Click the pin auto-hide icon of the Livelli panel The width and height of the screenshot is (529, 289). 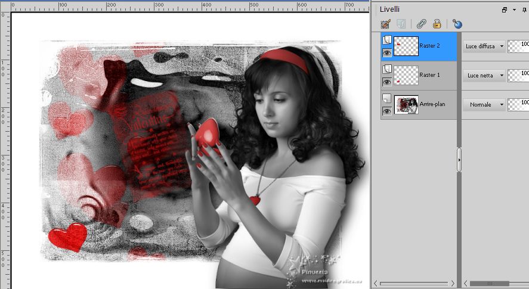click(524, 10)
